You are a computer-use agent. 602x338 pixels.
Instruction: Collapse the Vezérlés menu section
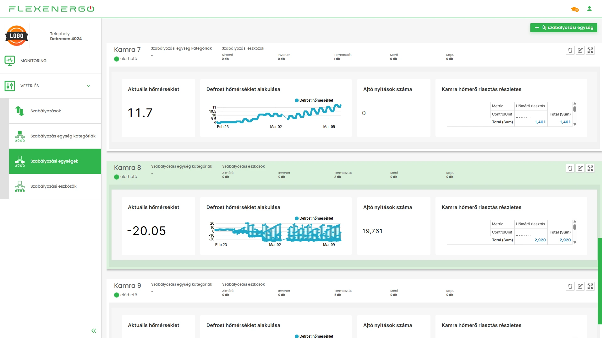(89, 86)
